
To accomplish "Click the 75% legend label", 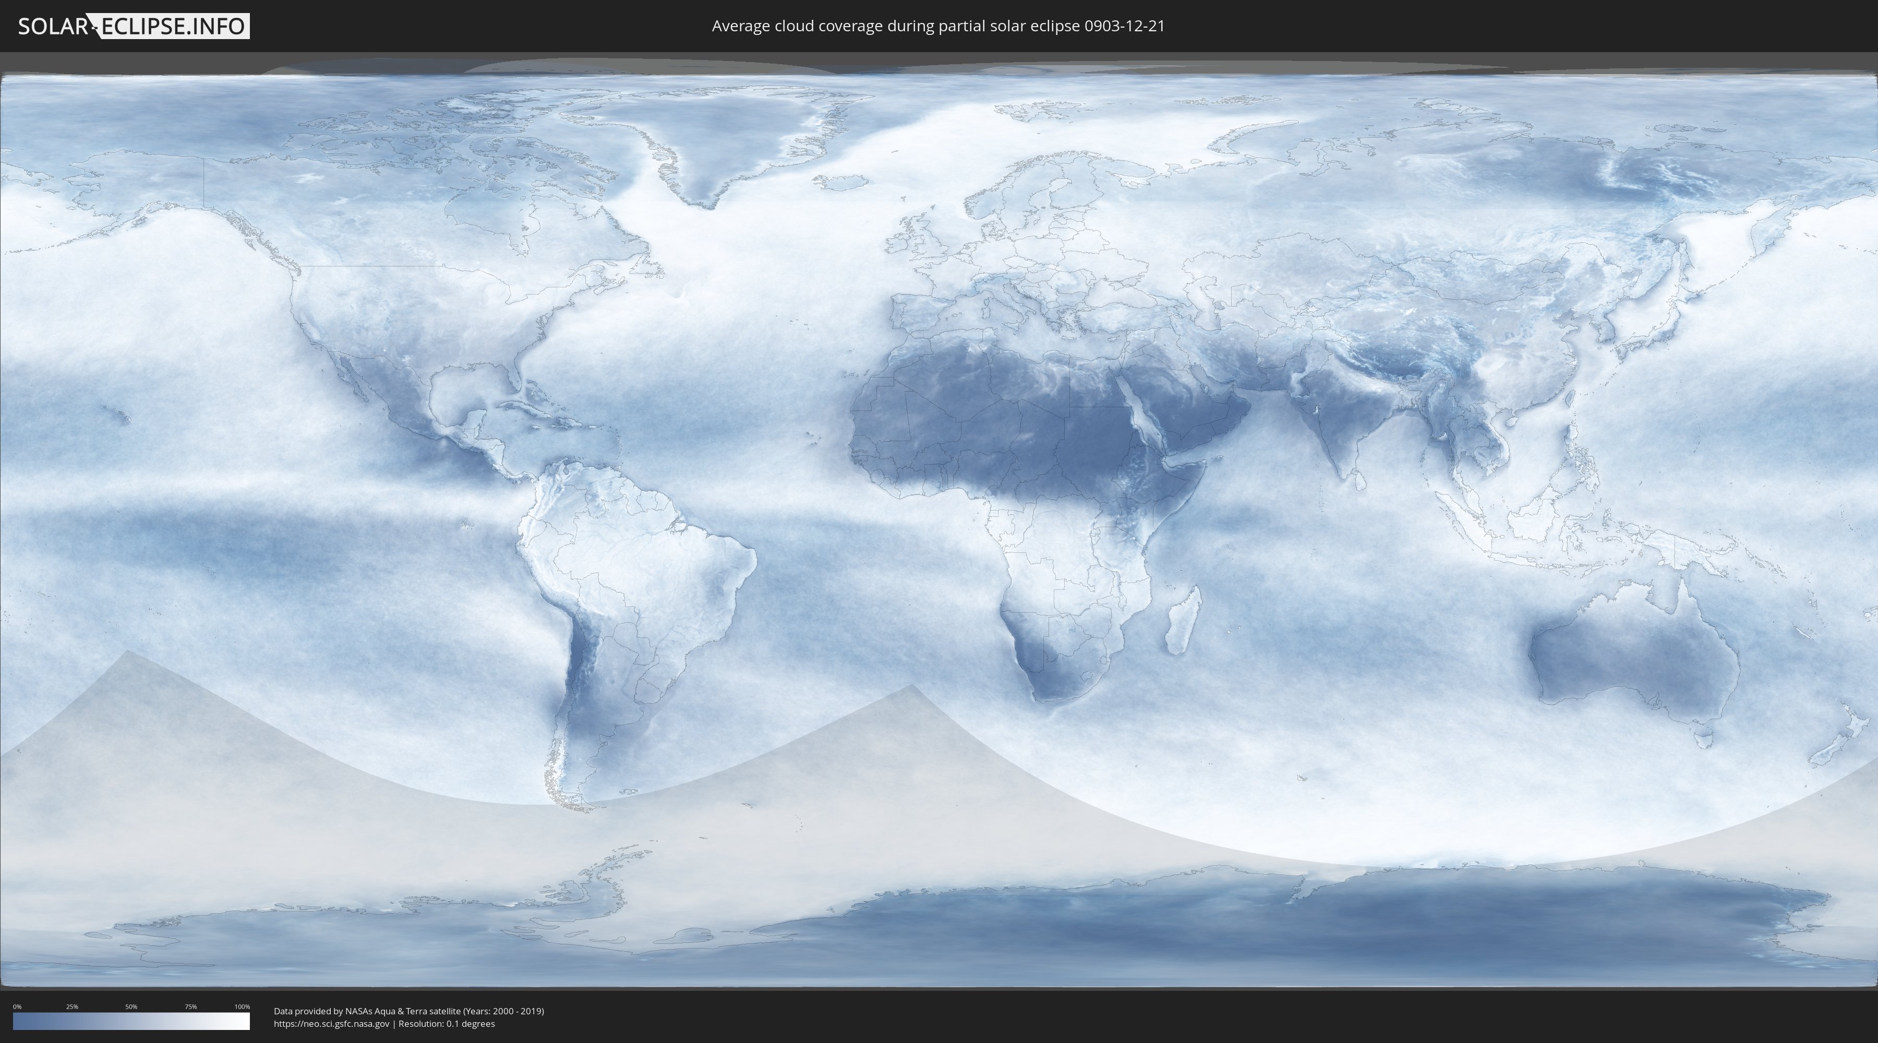I will coord(190,1006).
